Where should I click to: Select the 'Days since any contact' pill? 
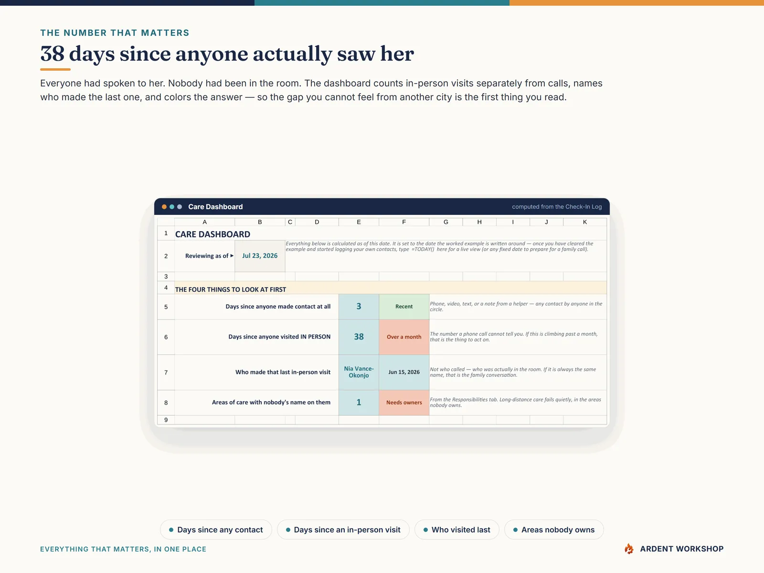[x=216, y=530]
